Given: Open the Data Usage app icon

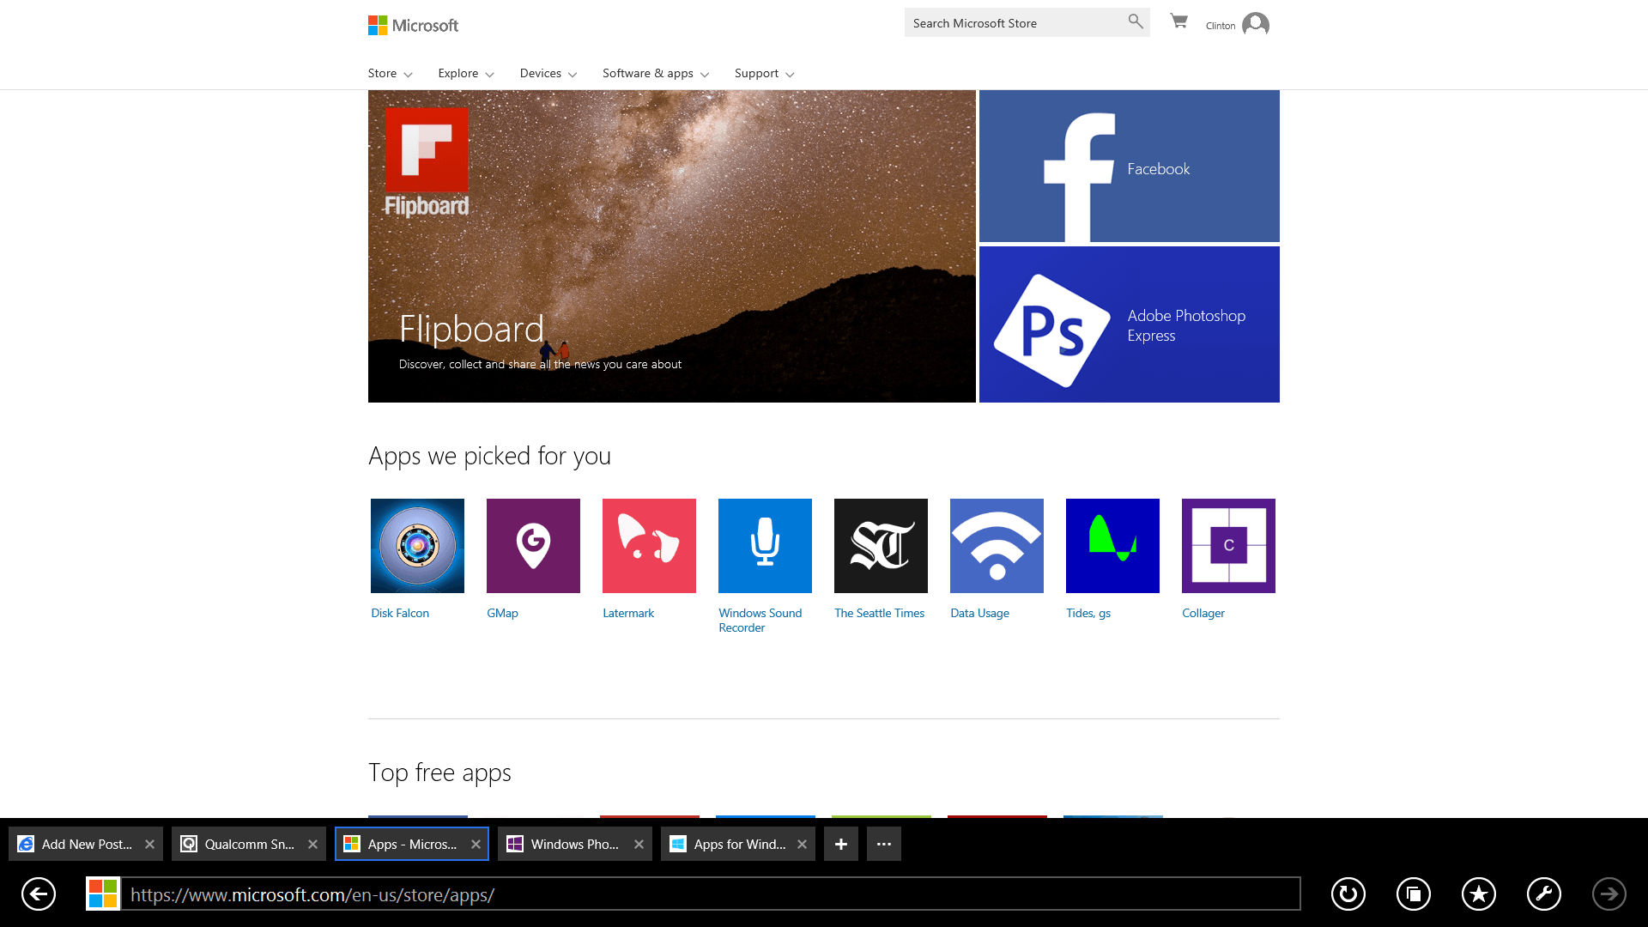Looking at the screenshot, I should [997, 546].
